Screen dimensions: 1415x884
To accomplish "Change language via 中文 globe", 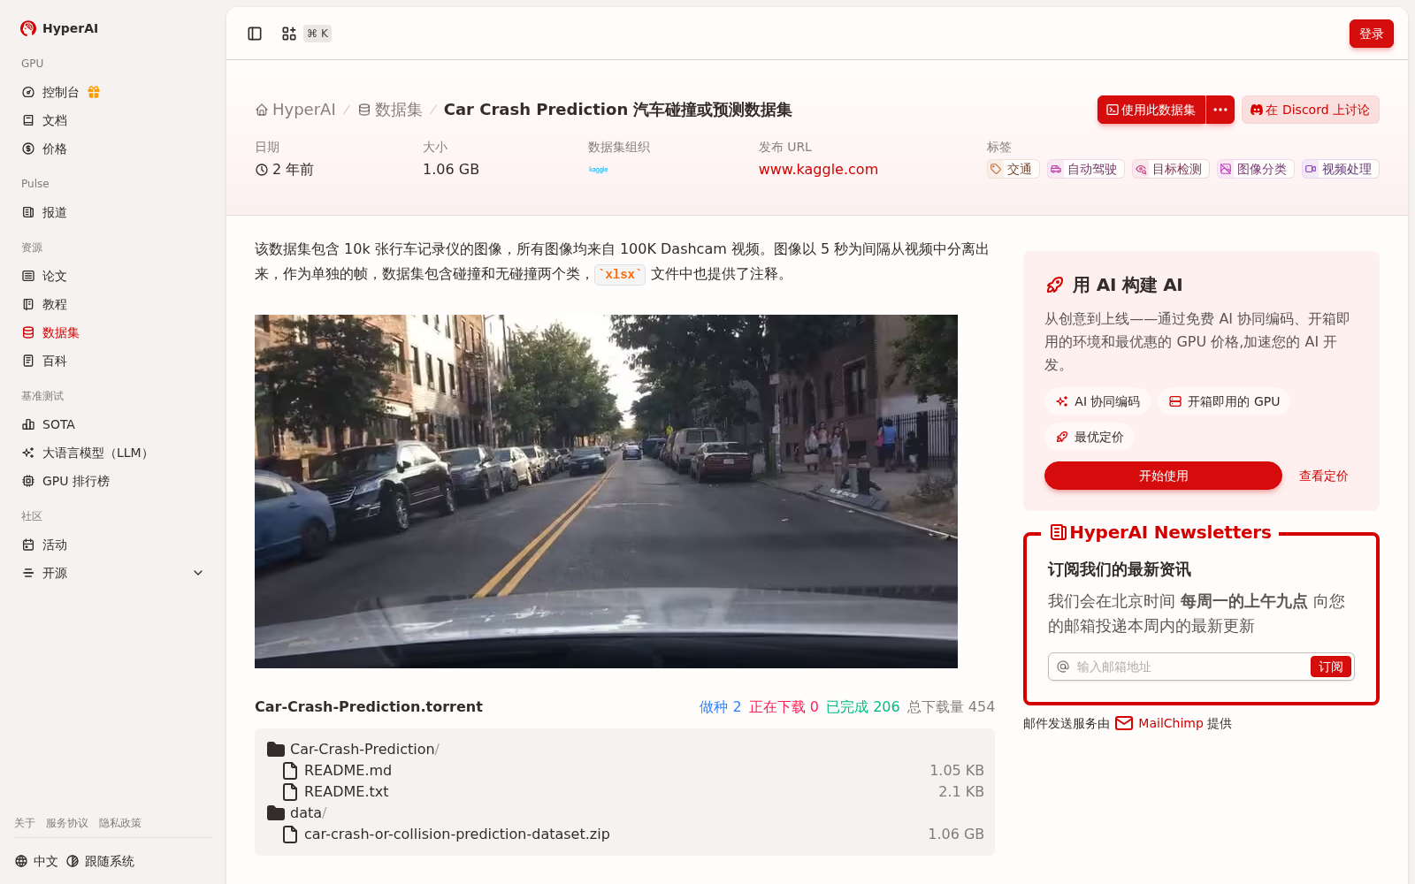I will (36, 861).
